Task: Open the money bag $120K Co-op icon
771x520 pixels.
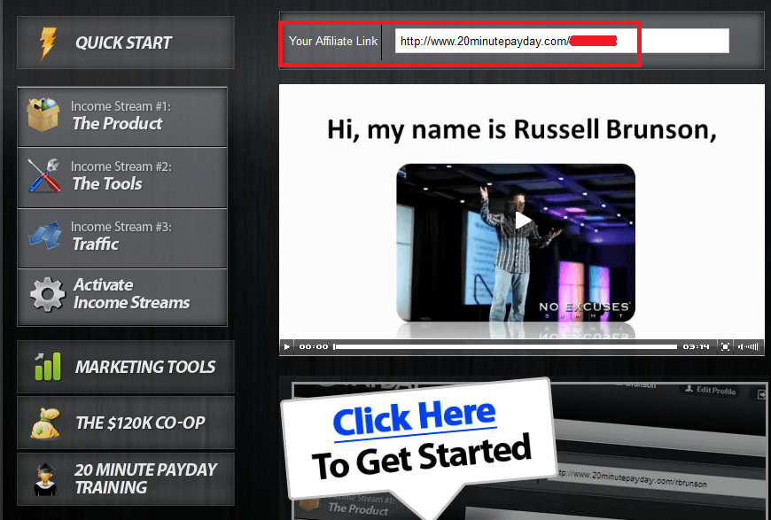Action: [x=45, y=423]
